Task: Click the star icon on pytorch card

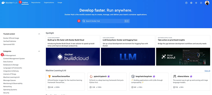Action: [90, 87]
